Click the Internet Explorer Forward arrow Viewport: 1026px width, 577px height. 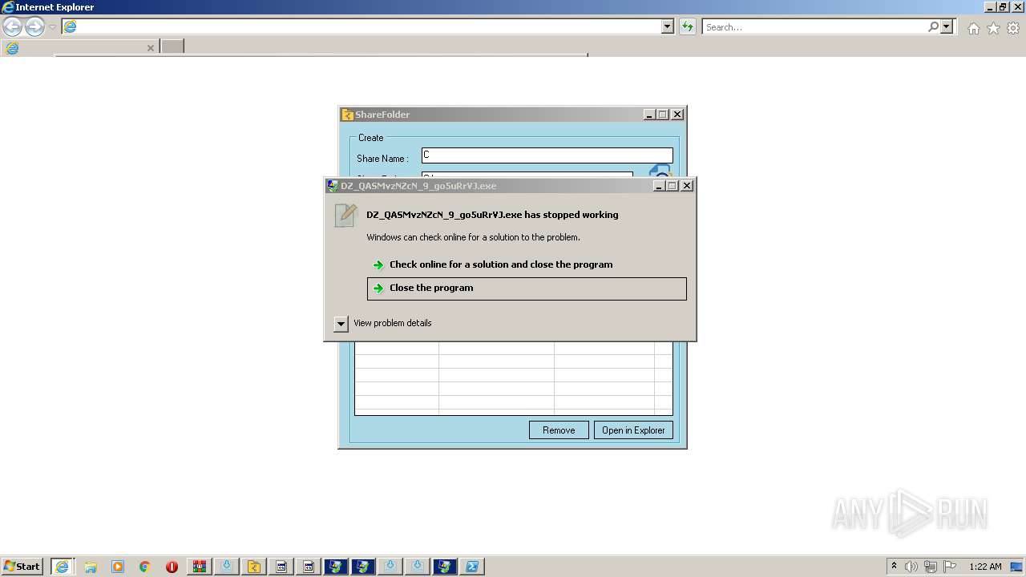click(34, 27)
